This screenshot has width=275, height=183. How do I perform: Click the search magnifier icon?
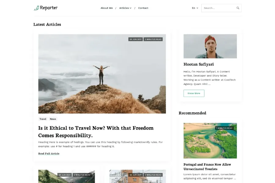(x=238, y=8)
